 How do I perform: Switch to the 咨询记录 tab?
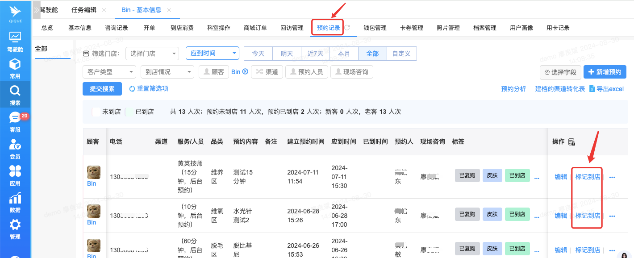[x=117, y=28]
